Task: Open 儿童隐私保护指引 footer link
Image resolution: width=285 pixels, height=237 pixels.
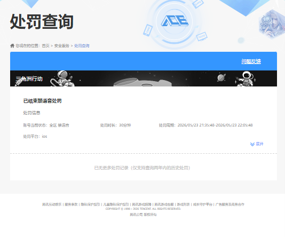Action: 116,204
